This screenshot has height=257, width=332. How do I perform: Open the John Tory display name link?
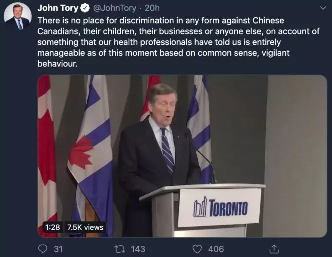58,8
